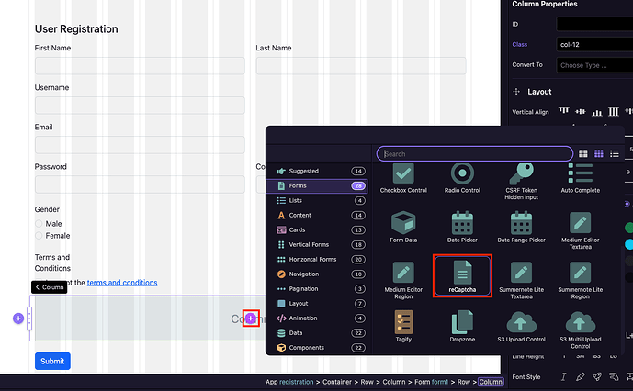Click the Username input field
Screen dimensions: 633x391
140,106
